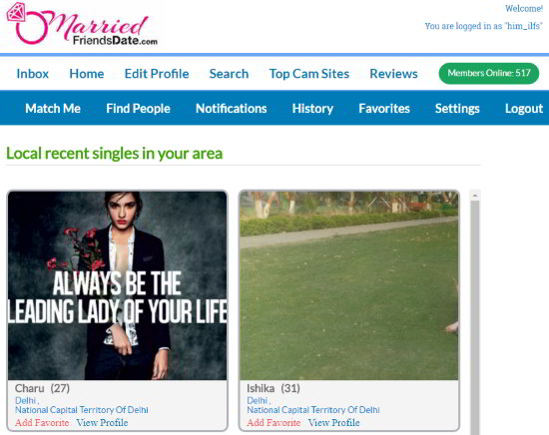549x435 pixels.
Task: Go to the Home page
Action: click(87, 74)
